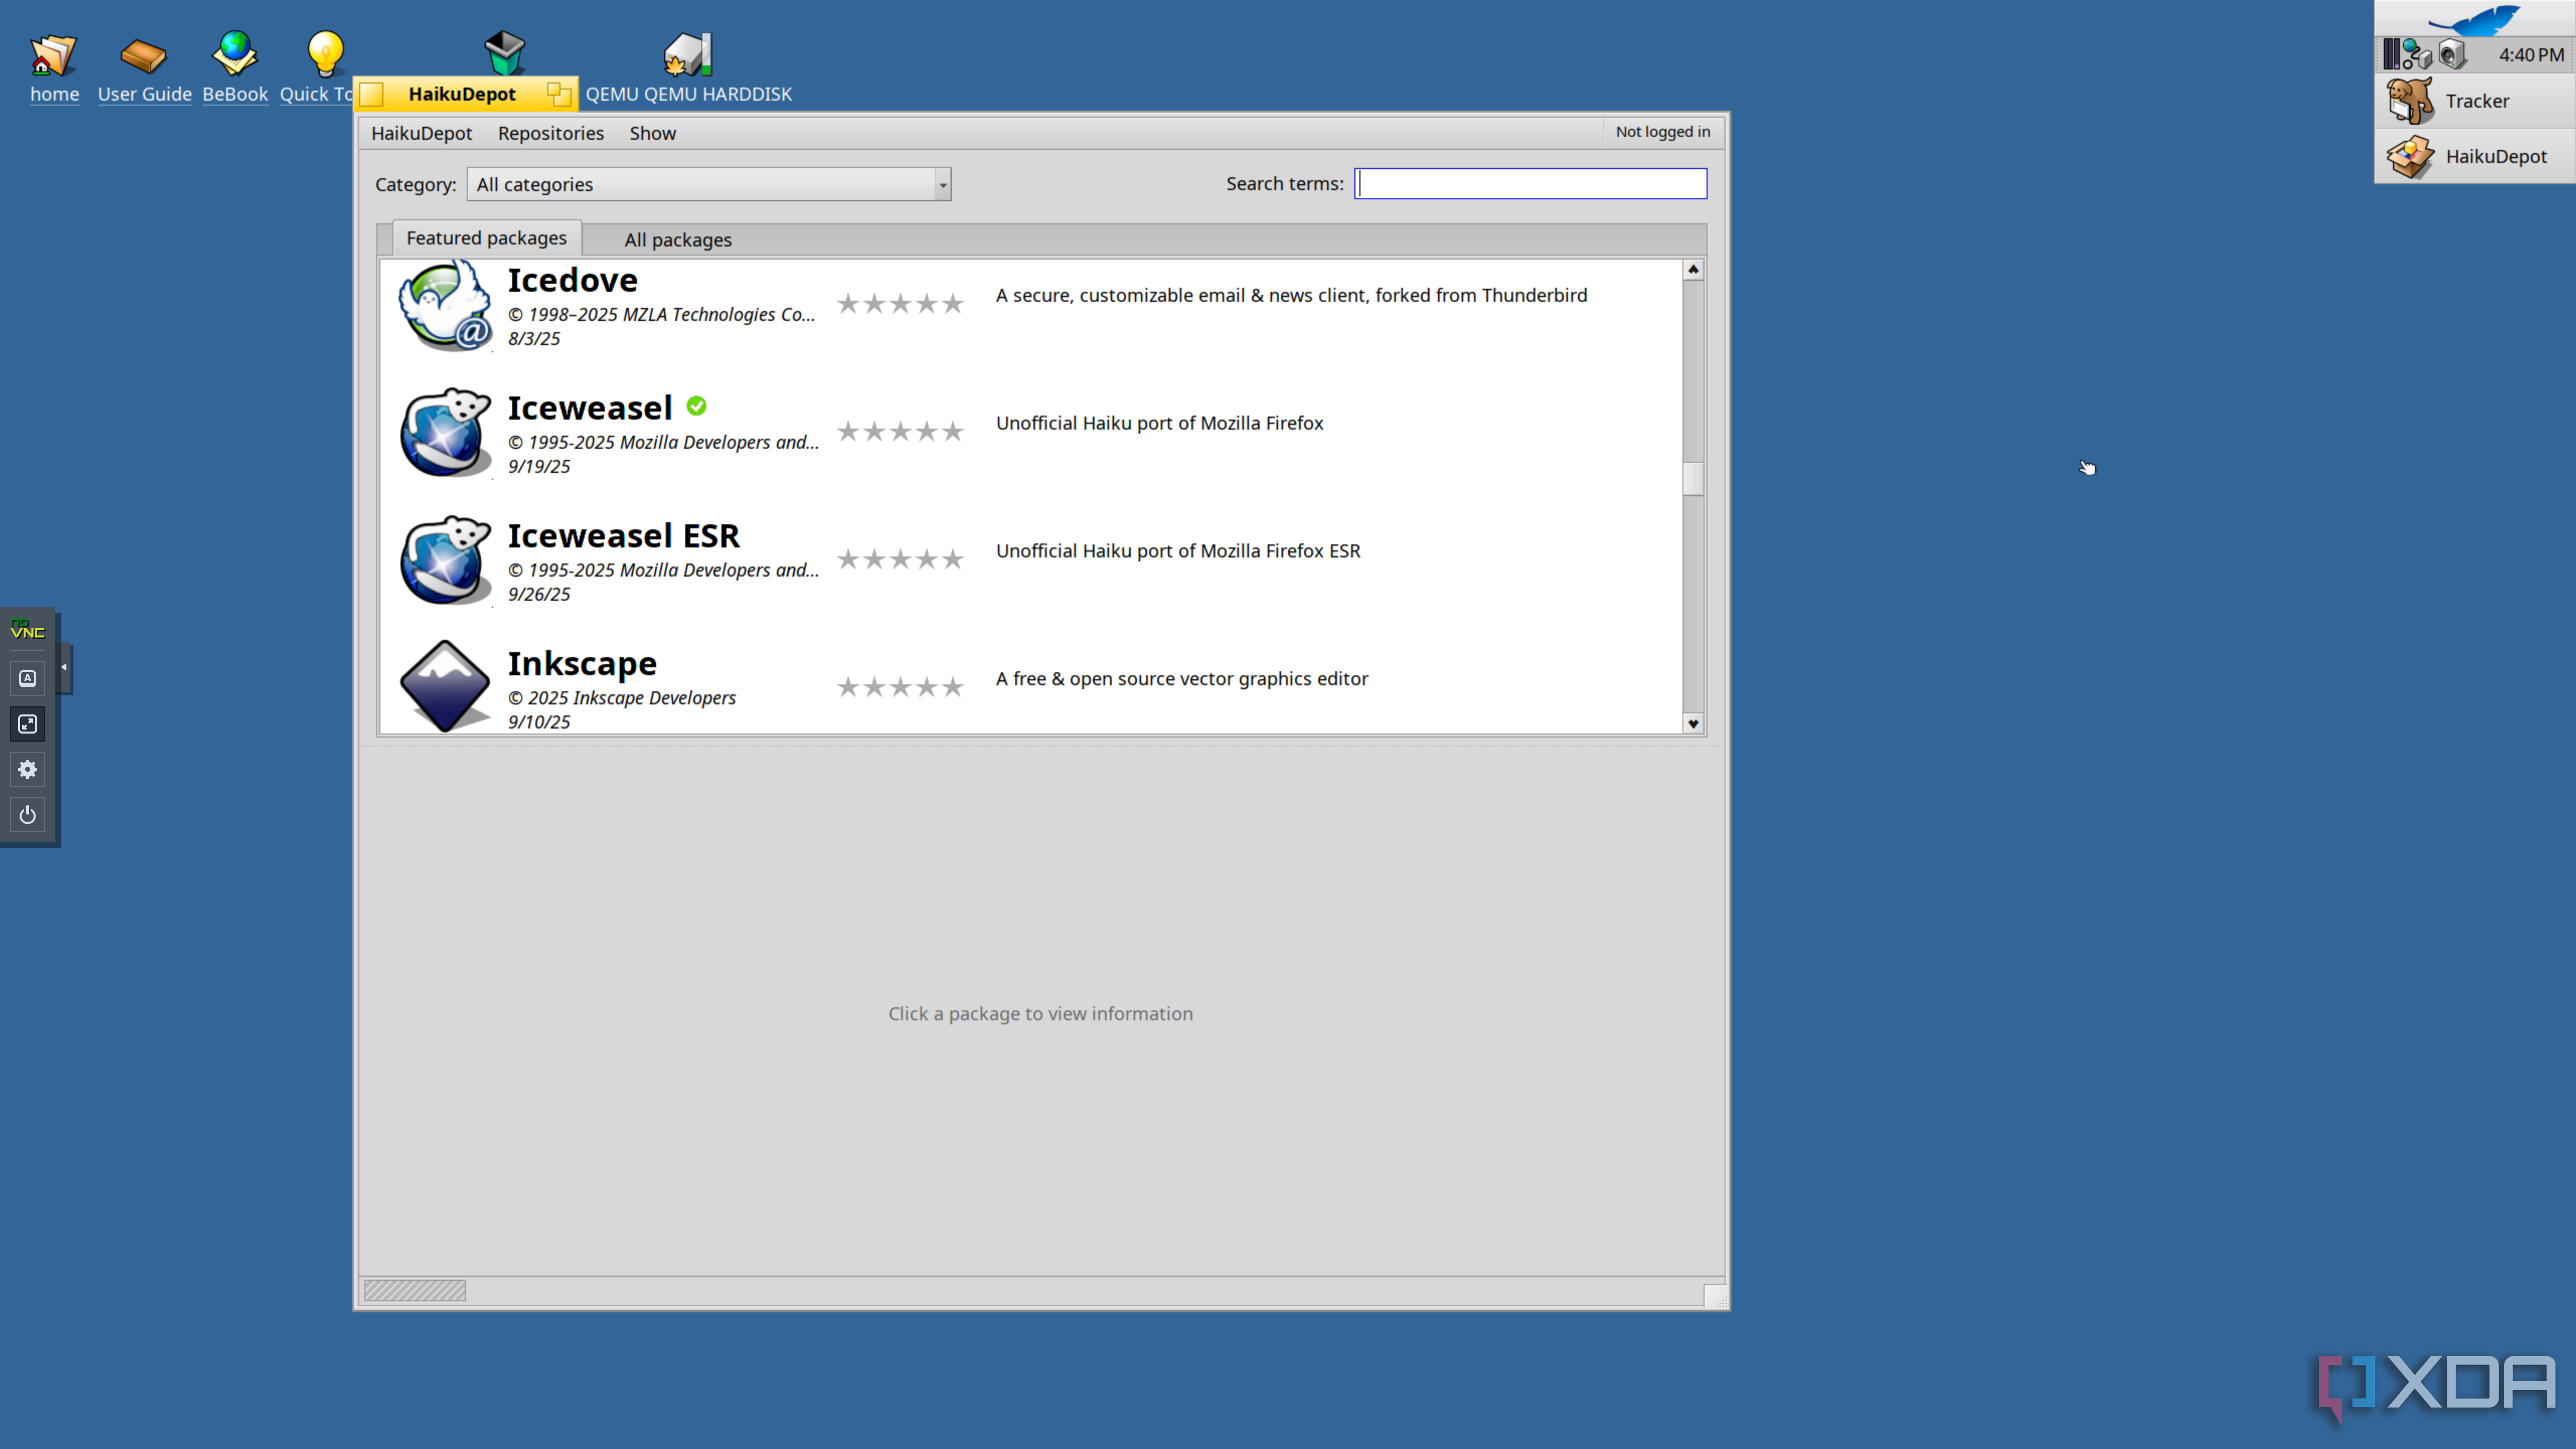Screen dimensions: 2576x1449
Task: Click the package list scrollbar thumb
Action: pos(1692,478)
